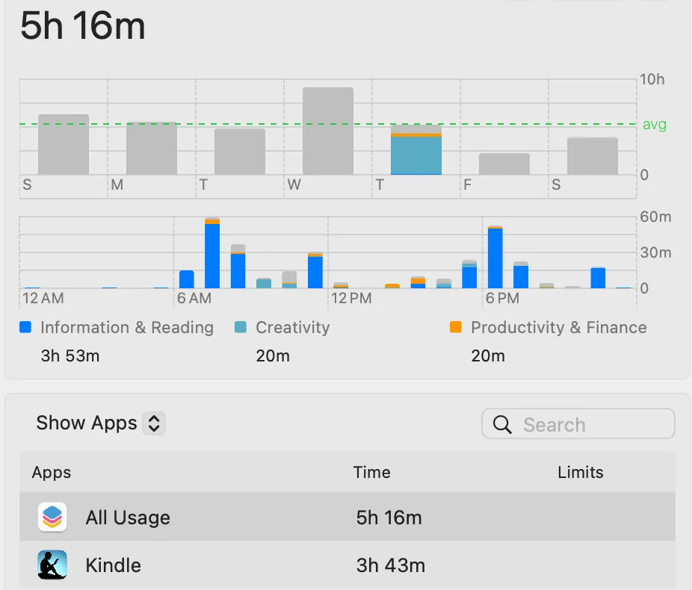Click the search magnifying glass icon
The height and width of the screenshot is (590, 692).
(503, 425)
